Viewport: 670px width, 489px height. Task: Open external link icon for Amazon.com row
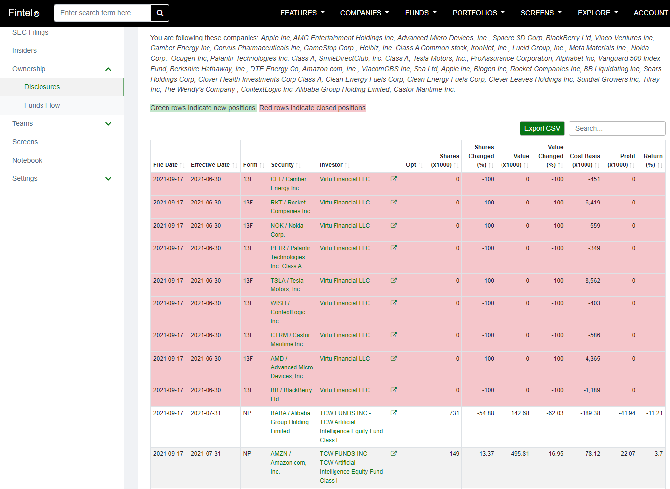(394, 453)
